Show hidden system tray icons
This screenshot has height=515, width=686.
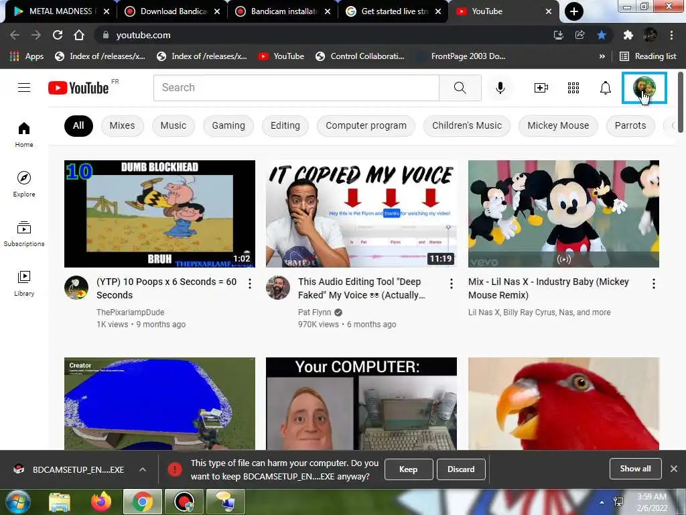(x=602, y=502)
